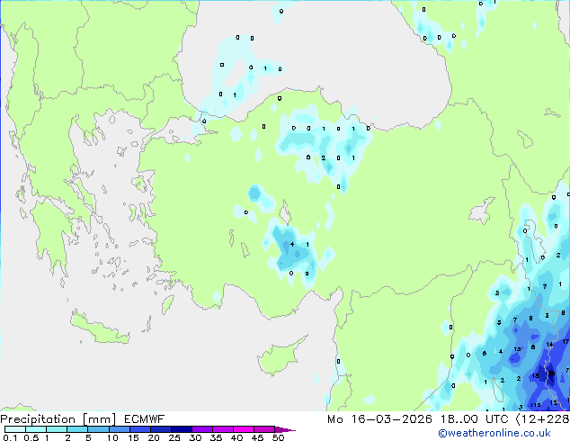Click the Cyprus island on the map
570x441 pixels.
[280, 357]
